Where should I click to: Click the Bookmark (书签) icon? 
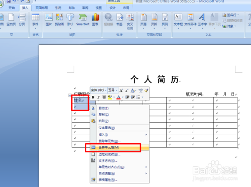(x=119, y=20)
